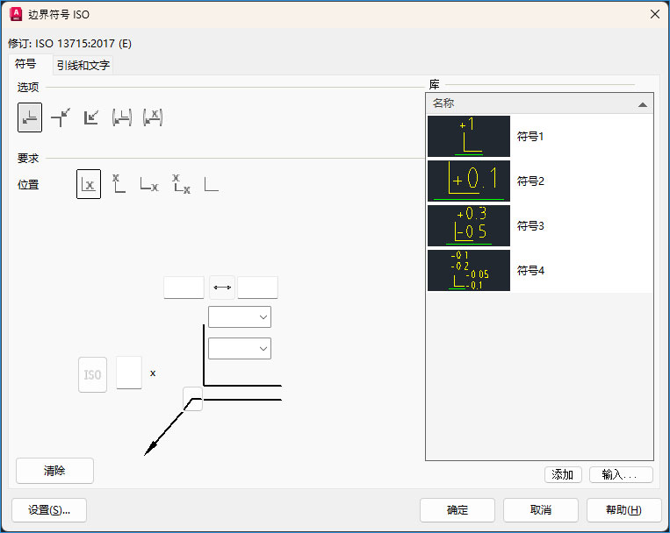Select the third edge option icon in 选项
Image resolution: width=670 pixels, height=533 pixels.
click(x=91, y=117)
